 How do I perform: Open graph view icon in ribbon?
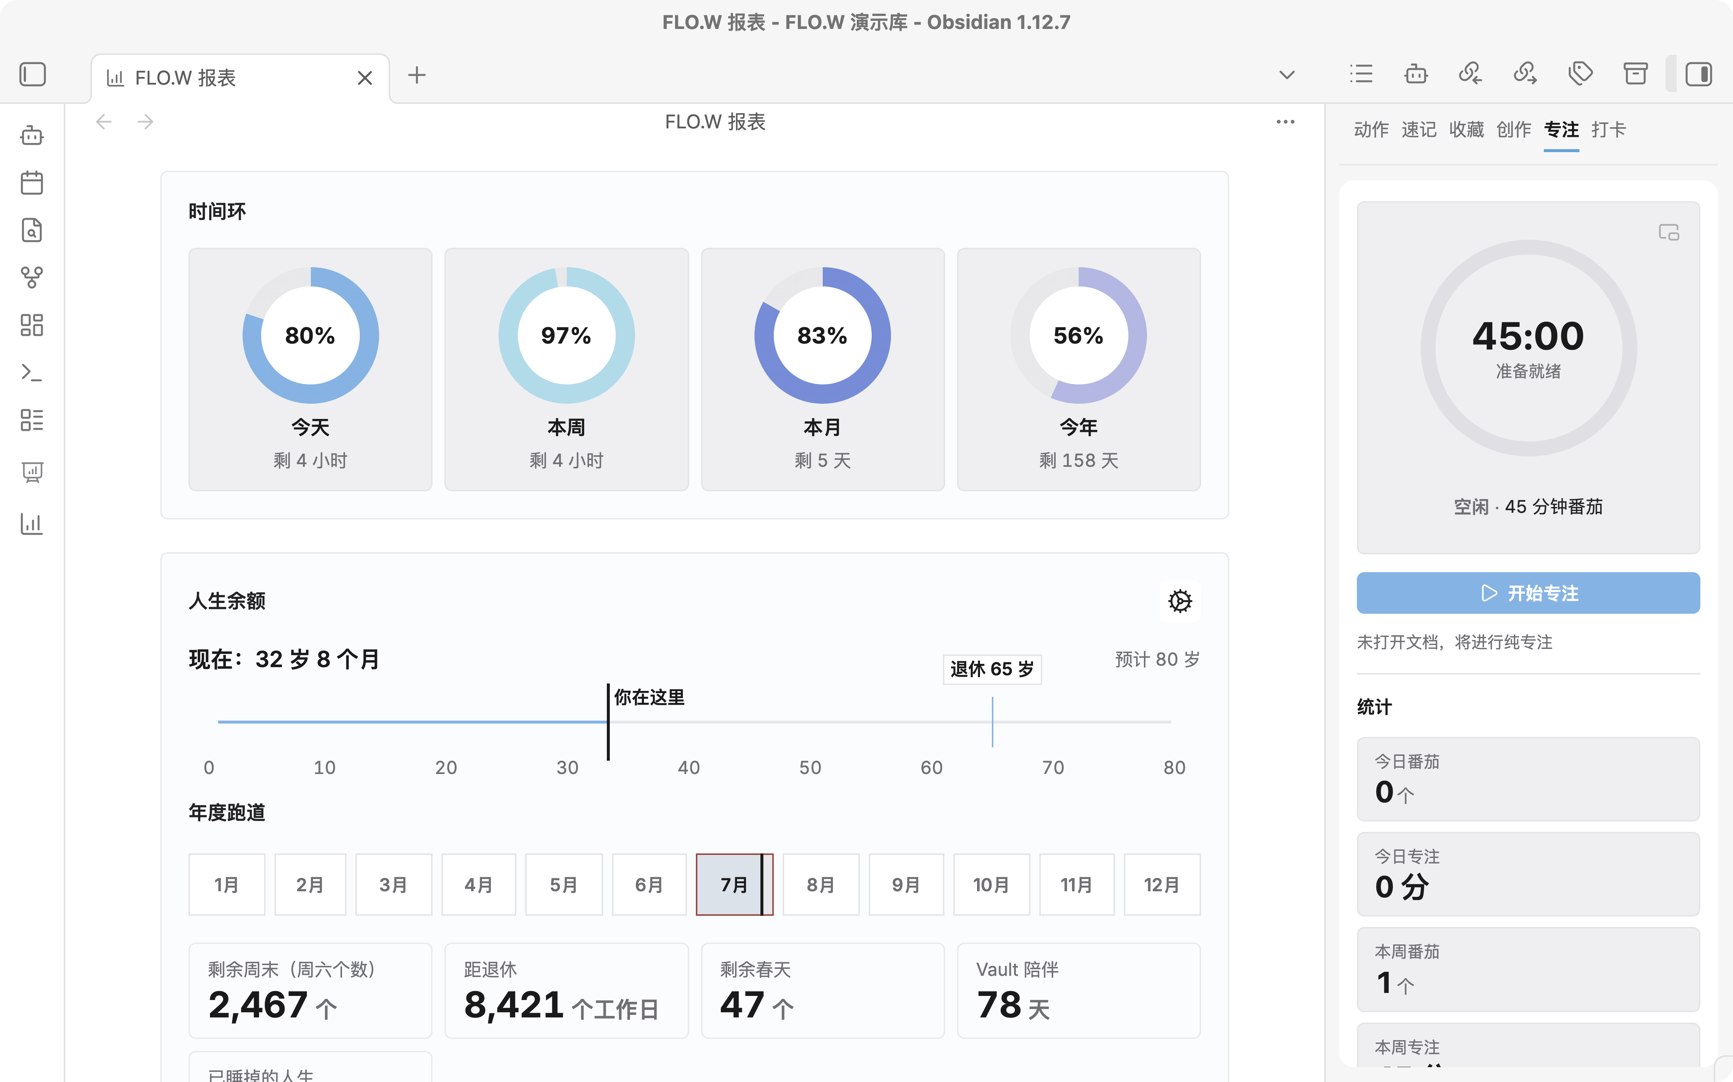(x=32, y=277)
